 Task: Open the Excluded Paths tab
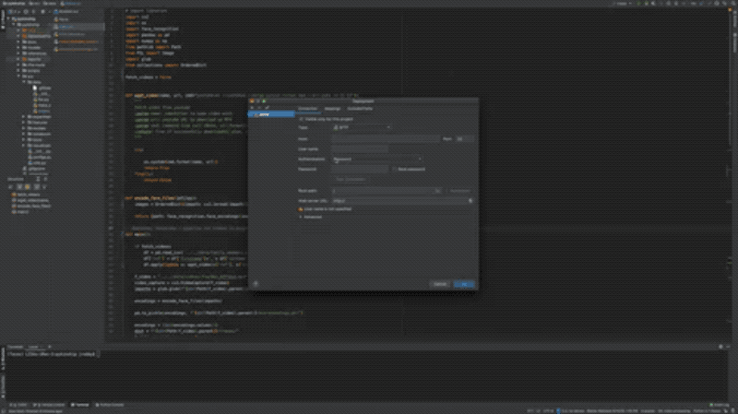360,109
